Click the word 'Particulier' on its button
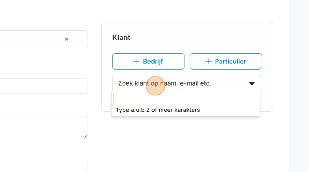This screenshot has height=172, width=309. (230, 61)
